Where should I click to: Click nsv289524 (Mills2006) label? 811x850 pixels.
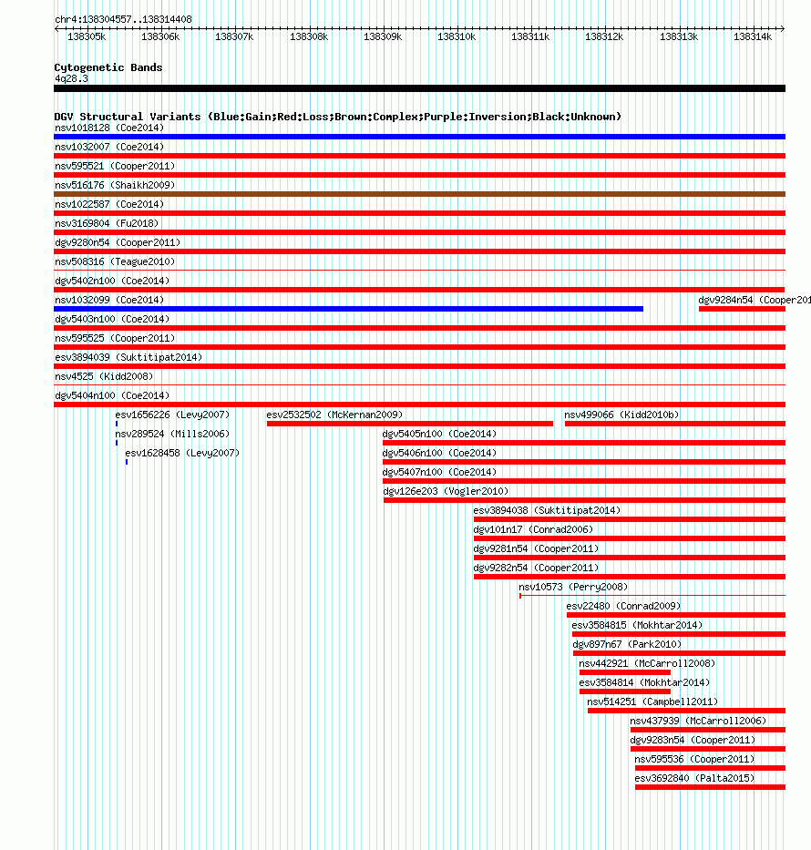coord(172,434)
